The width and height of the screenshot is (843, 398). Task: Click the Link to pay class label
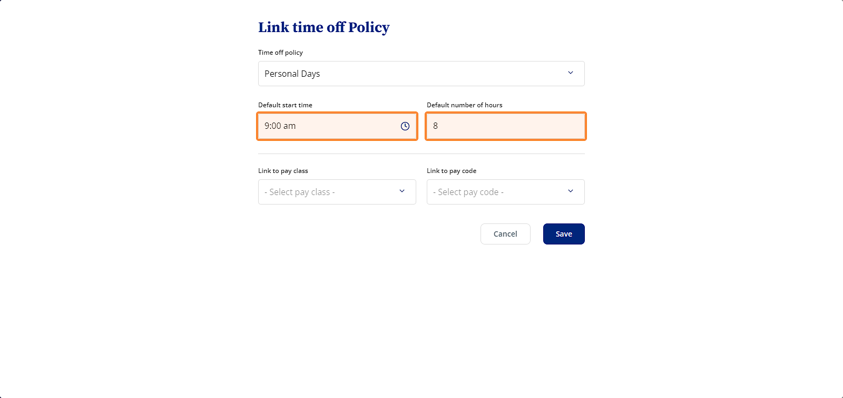[x=283, y=171]
